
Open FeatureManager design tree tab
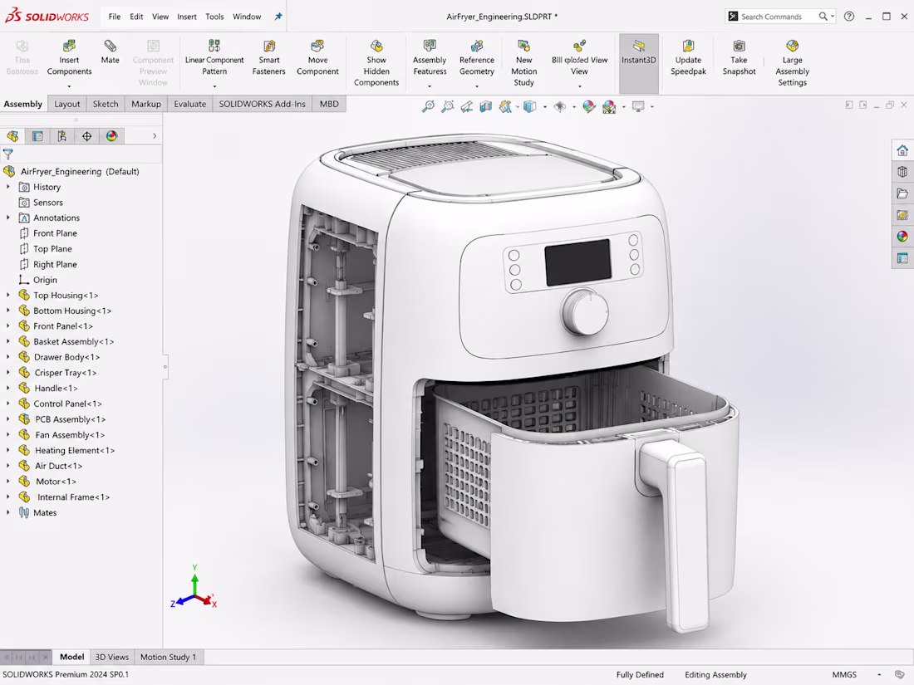(x=12, y=135)
